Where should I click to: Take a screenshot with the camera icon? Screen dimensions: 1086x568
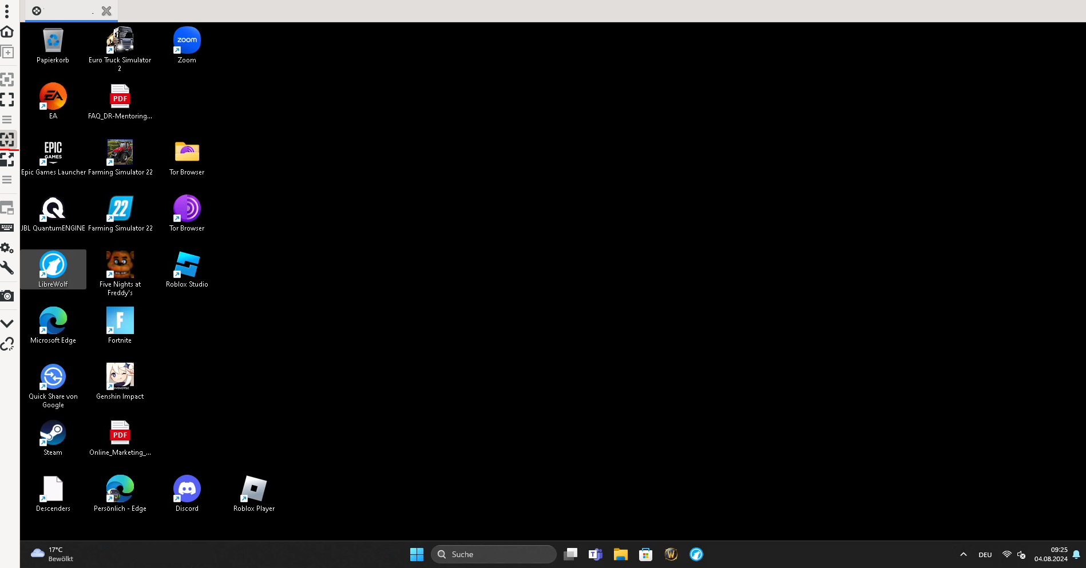point(7,296)
